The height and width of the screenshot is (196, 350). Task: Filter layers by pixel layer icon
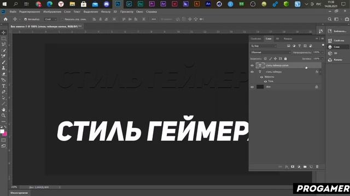(x=288, y=46)
